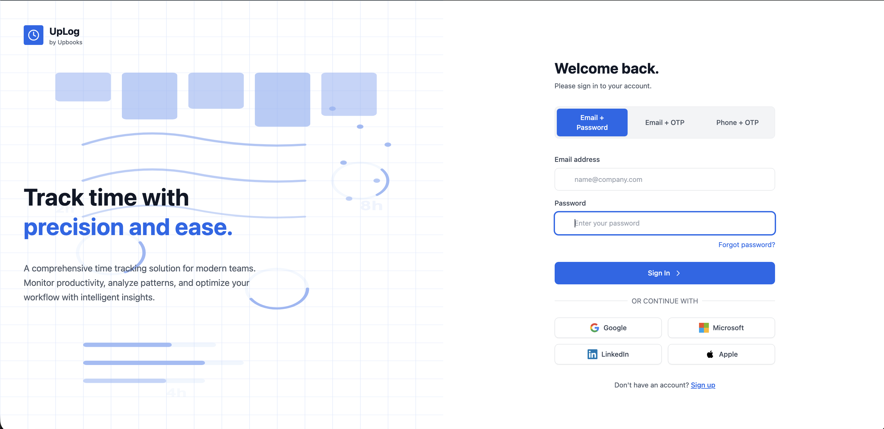Click the arrow icon inside Sign In button
Screen dimensions: 884x429
678,273
